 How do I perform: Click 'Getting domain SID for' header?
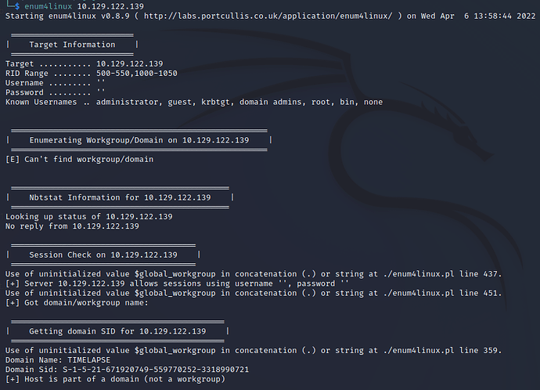117,331
